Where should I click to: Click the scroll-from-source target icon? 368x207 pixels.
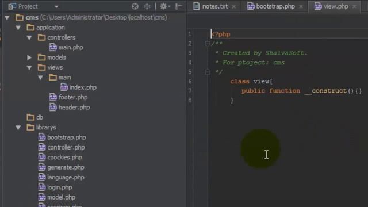(135, 6)
